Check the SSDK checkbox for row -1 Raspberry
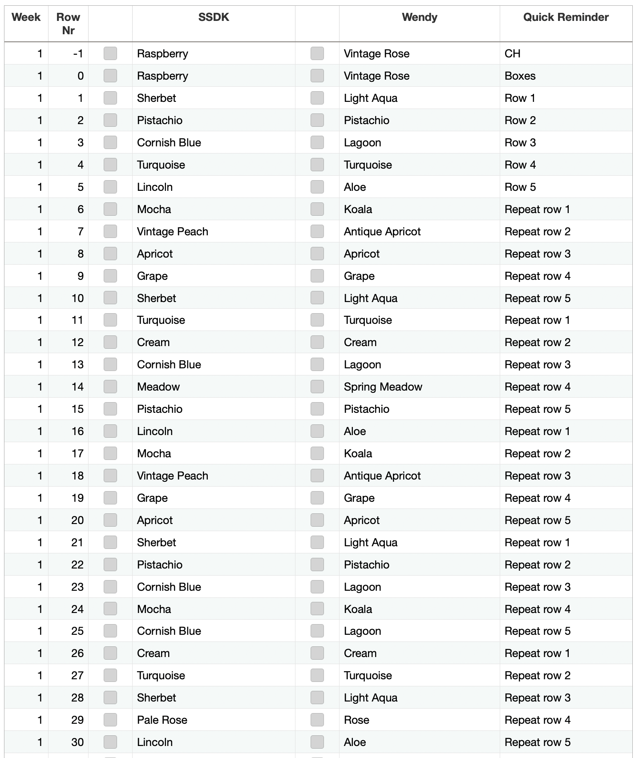Viewport: 639px width, 758px height. [110, 53]
